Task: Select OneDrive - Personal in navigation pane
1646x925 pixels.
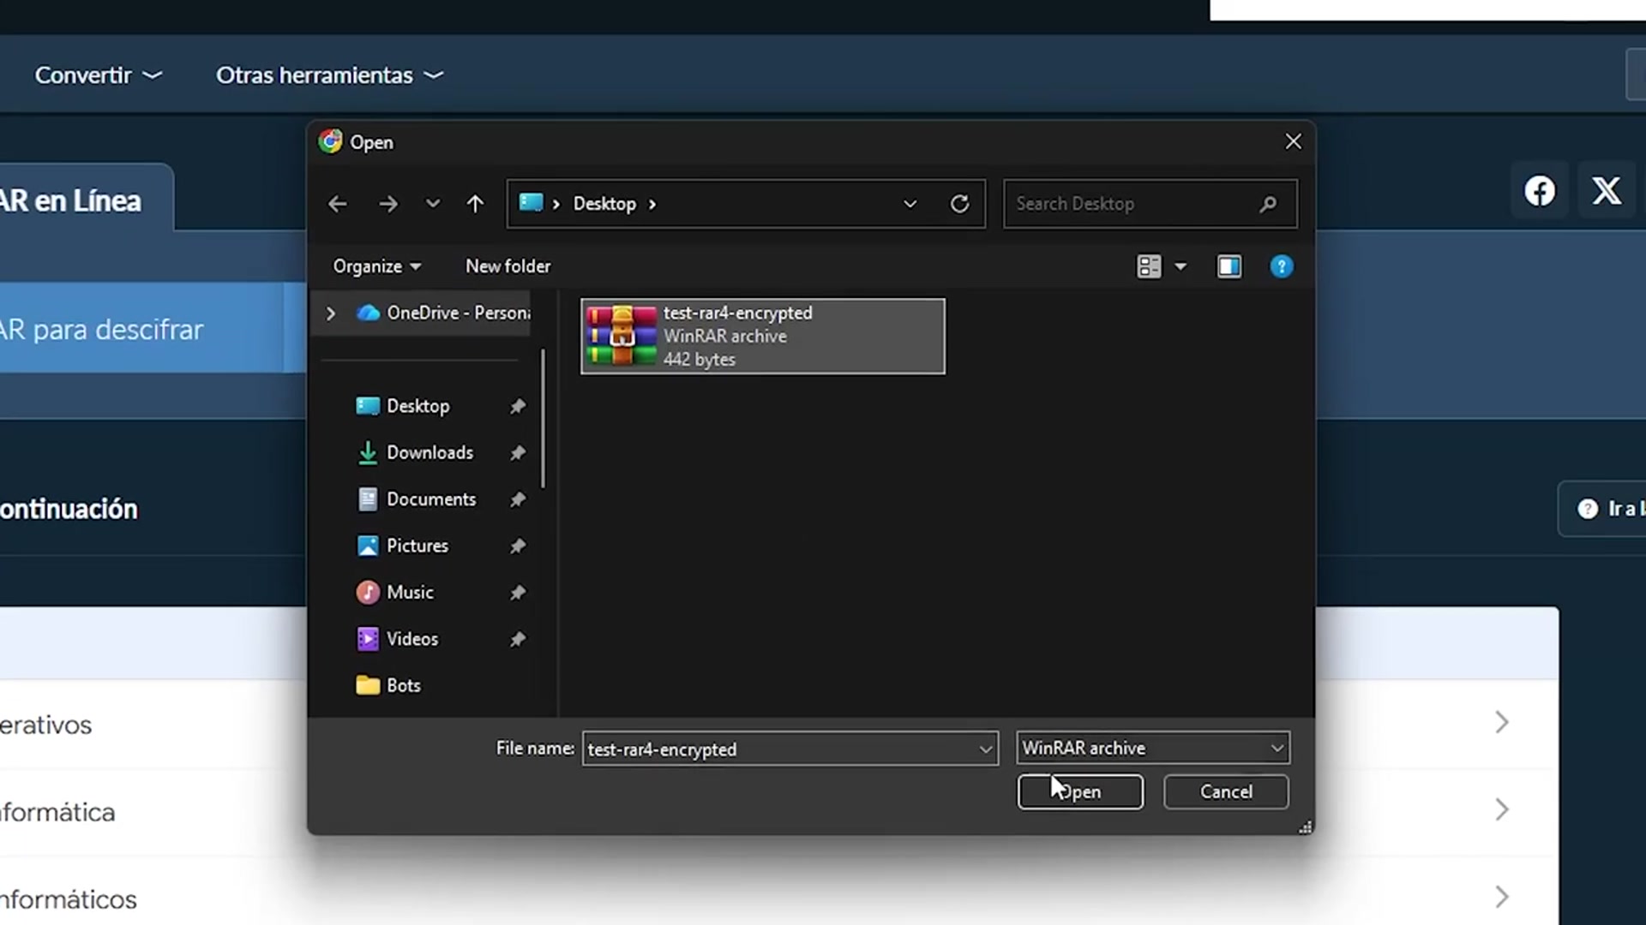Action: coord(443,313)
